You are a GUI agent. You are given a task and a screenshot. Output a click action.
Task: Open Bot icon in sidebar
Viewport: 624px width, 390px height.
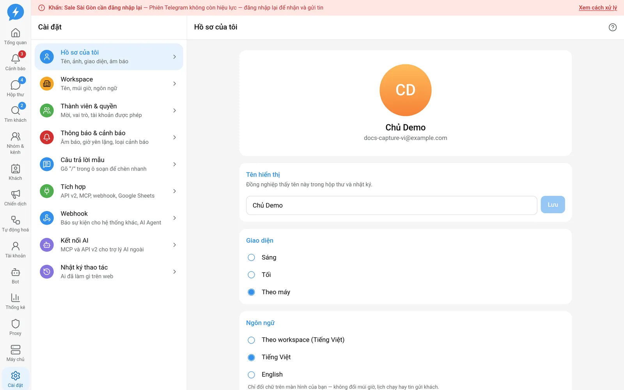[15, 272]
